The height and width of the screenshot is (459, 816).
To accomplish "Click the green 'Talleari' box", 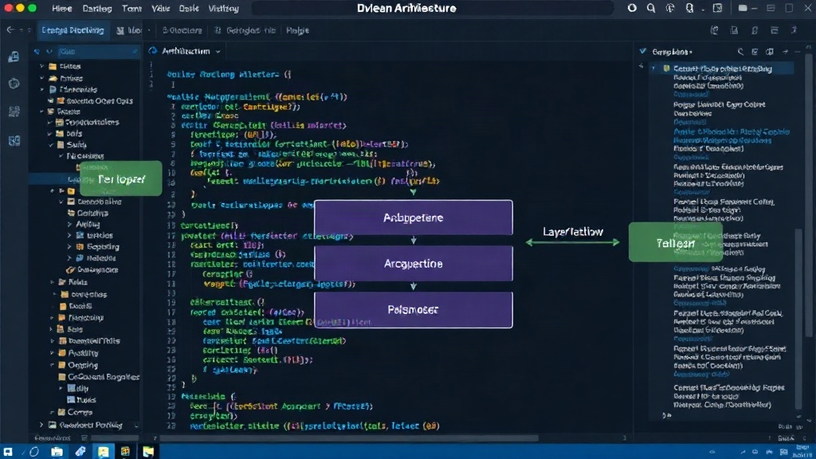I will pyautogui.click(x=676, y=242).
